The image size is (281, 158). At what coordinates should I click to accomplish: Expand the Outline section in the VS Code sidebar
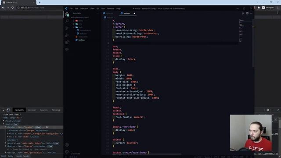[x=72, y=154]
